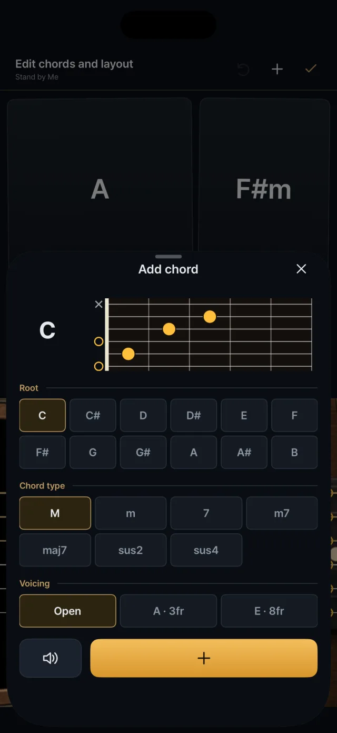The width and height of the screenshot is (337, 733).
Task: Add chord using large yellow plus button
Action: pyautogui.click(x=204, y=658)
